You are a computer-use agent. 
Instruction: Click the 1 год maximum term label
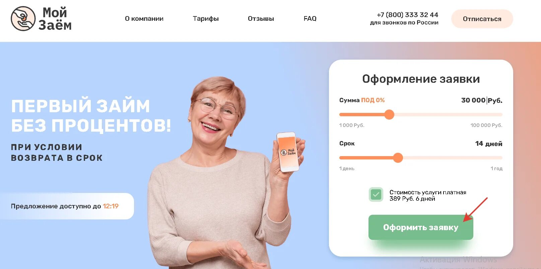click(496, 169)
